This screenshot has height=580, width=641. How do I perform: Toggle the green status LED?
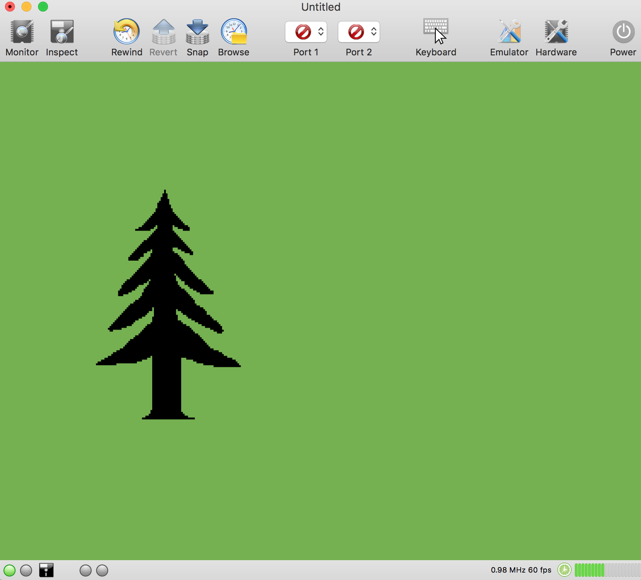pyautogui.click(x=10, y=570)
